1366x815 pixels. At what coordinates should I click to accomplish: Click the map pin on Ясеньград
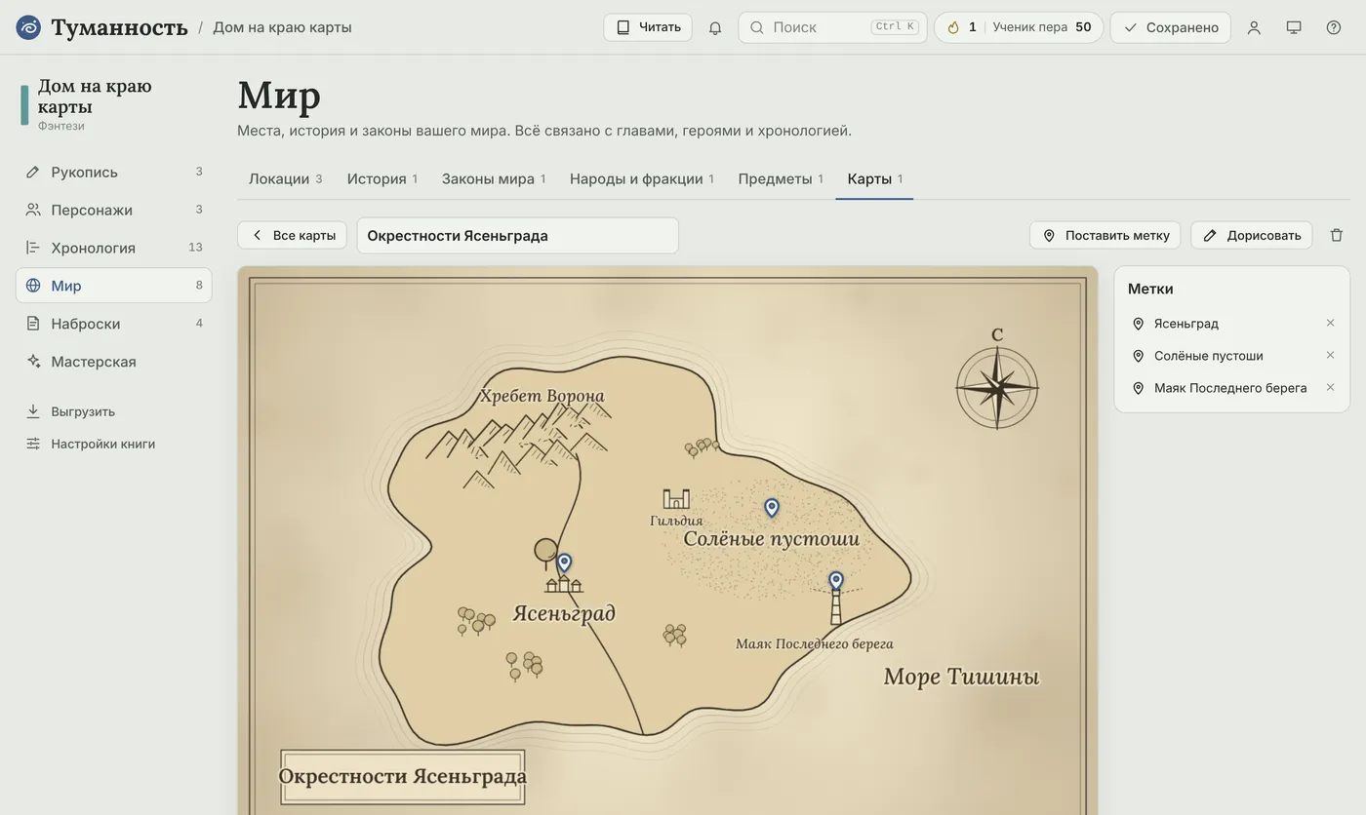tap(564, 563)
